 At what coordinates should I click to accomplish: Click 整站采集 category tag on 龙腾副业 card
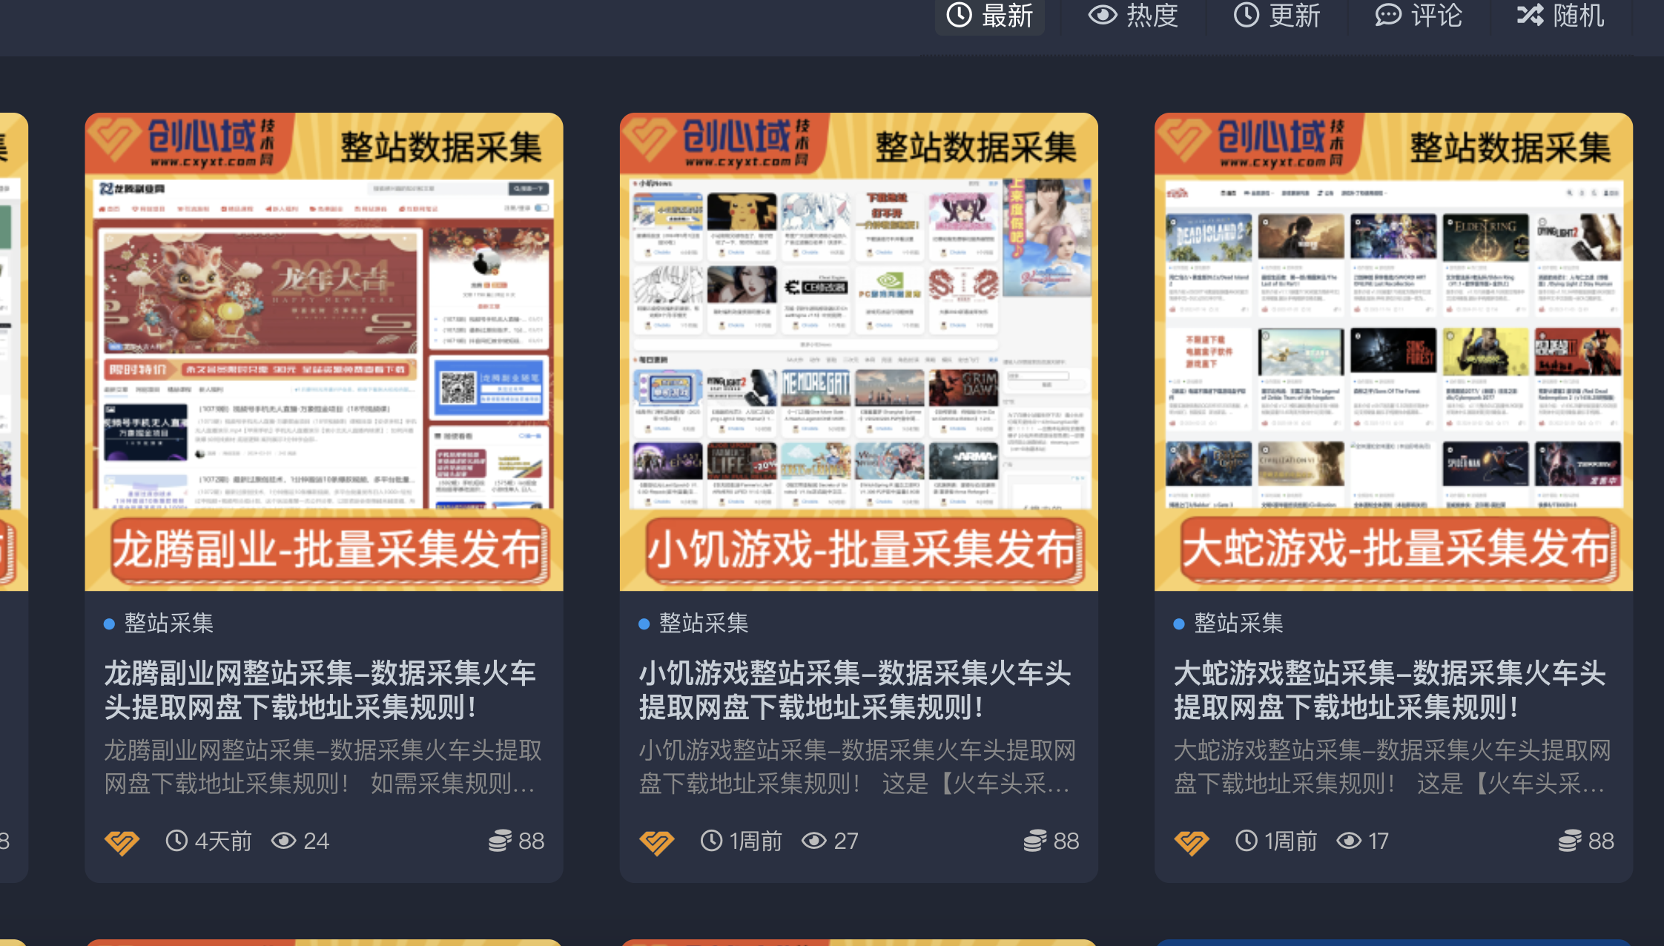(x=168, y=623)
